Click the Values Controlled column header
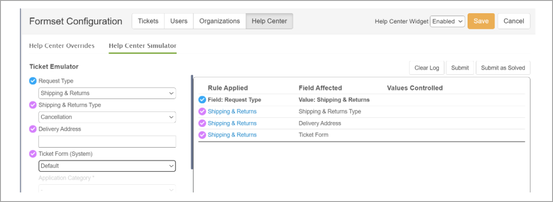553x202 pixels. (x=415, y=88)
